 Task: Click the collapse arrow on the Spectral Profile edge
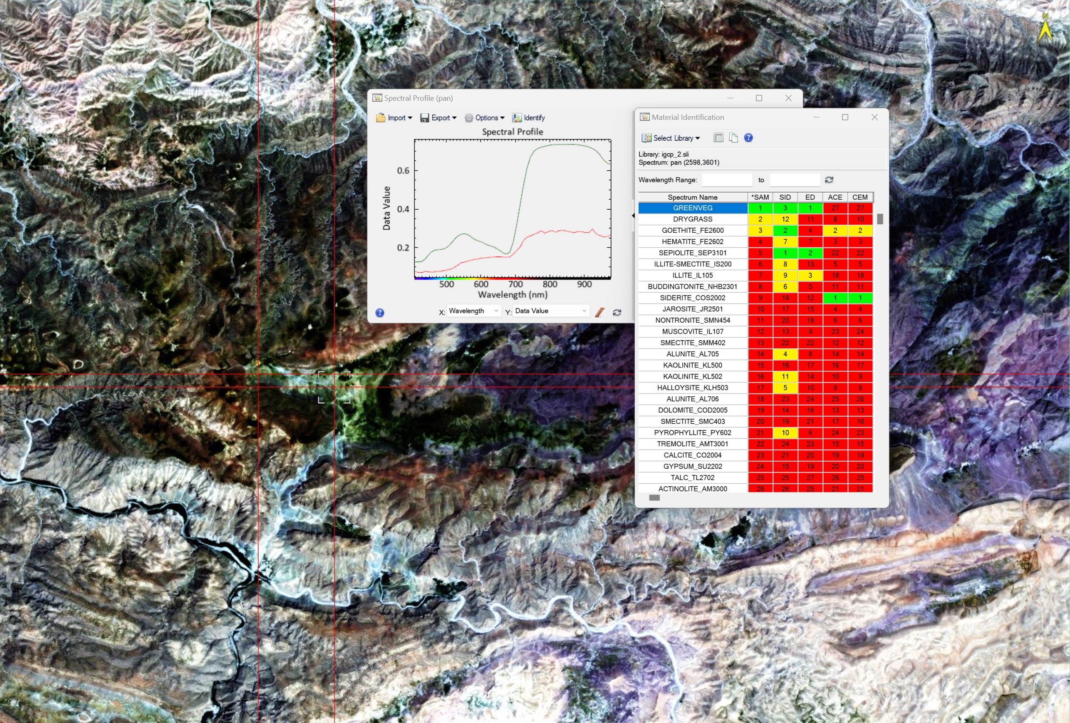coord(634,215)
